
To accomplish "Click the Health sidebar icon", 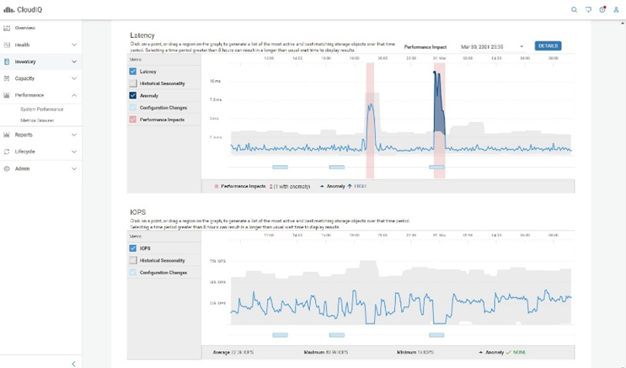I will click(7, 45).
